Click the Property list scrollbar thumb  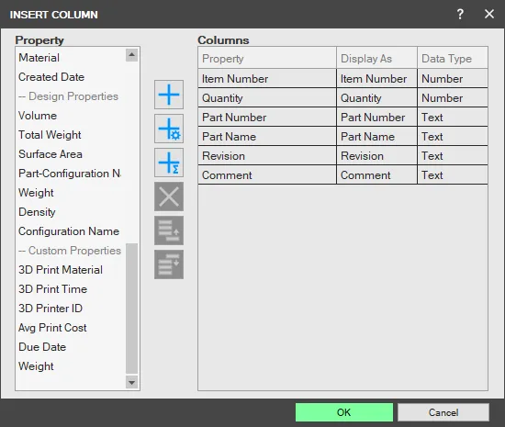[x=131, y=309]
